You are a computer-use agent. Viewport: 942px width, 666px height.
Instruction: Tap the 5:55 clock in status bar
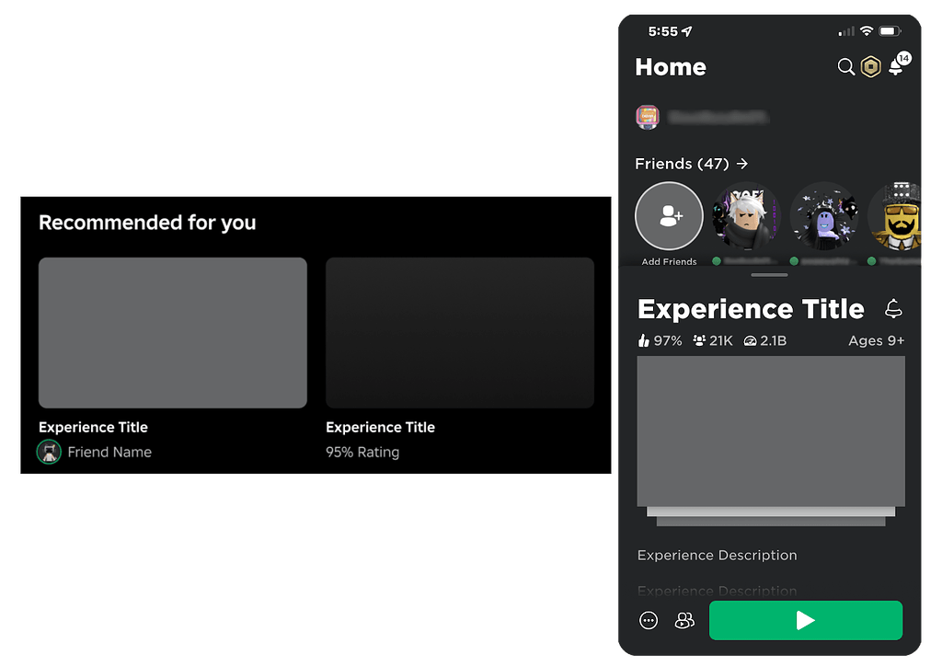click(x=662, y=31)
